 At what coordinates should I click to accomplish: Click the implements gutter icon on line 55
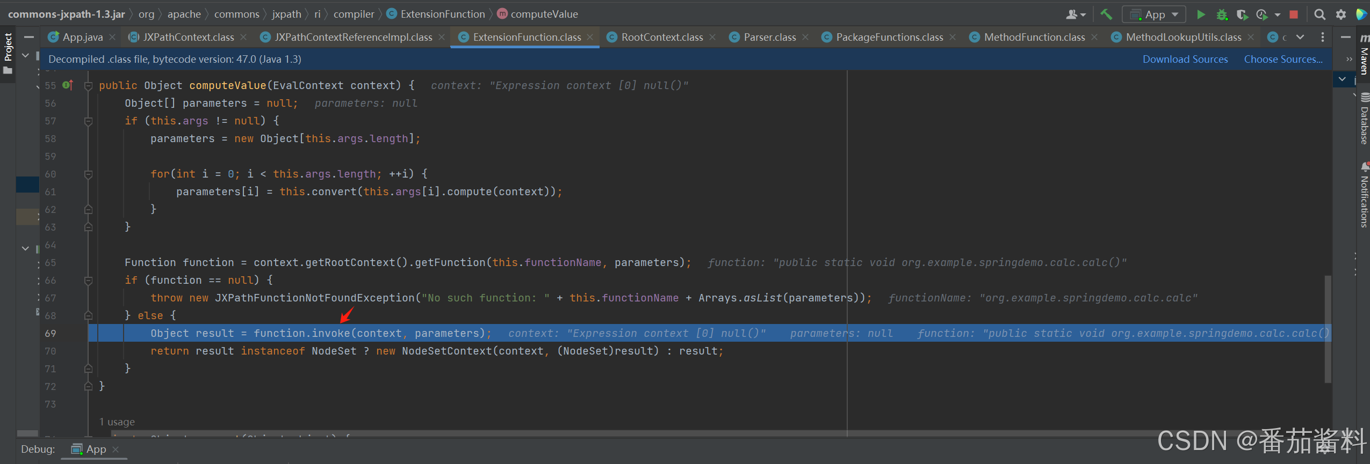pos(68,85)
